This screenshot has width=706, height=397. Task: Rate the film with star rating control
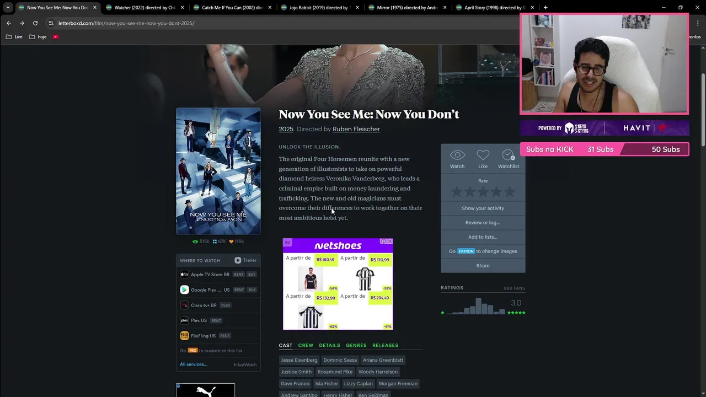(483, 192)
